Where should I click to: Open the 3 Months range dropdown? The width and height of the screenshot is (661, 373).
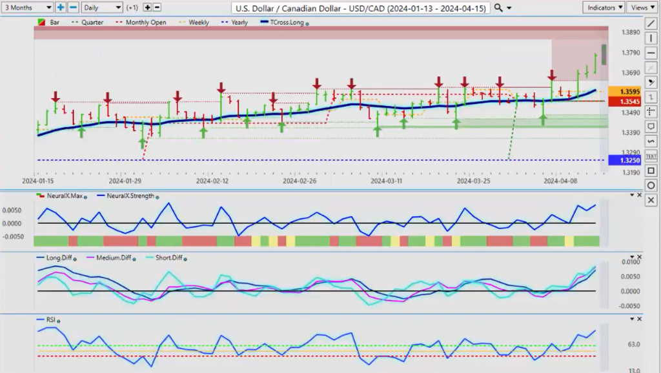point(27,8)
